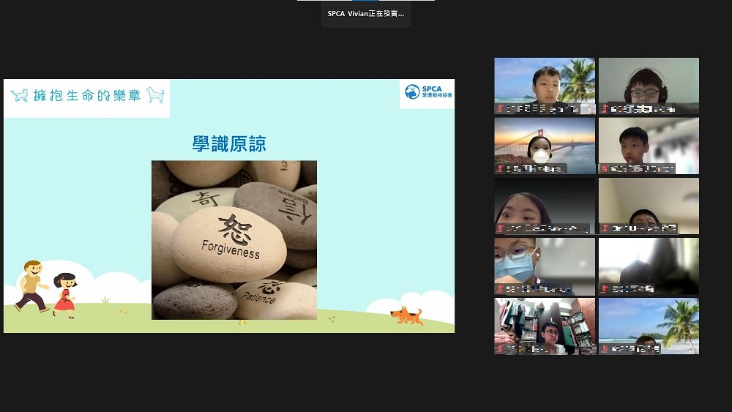Click the orange dog illustration on the slide
Viewport: 732px width, 412px height.
pos(406,315)
